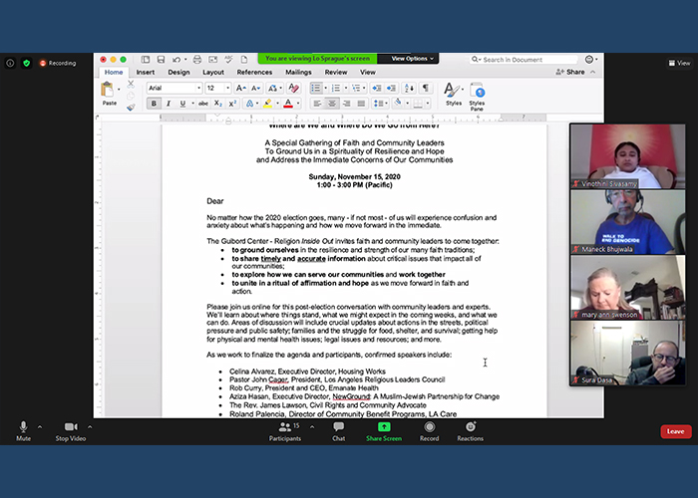Toggle Bold formatting
Screen dimensions: 698x498
[154, 104]
